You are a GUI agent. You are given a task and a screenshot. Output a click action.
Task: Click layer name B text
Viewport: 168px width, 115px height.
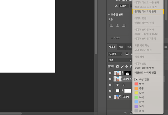123,85
